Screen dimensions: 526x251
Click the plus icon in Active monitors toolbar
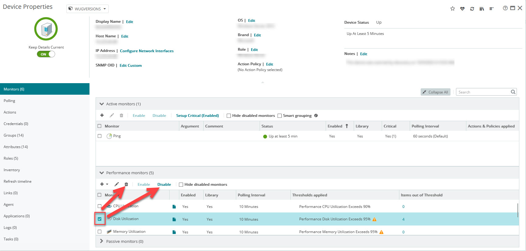point(102,115)
